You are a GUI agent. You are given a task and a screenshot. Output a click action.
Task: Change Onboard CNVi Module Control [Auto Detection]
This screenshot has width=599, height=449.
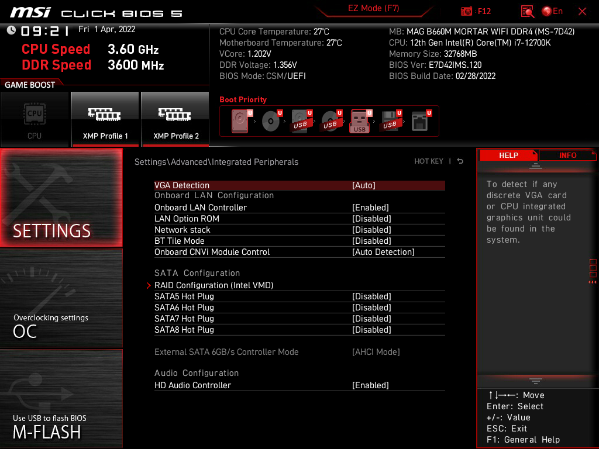(383, 251)
